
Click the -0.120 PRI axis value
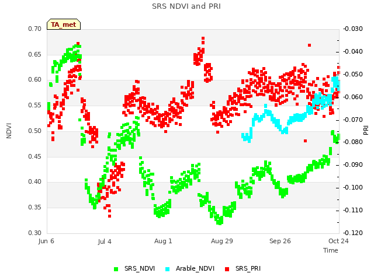tap(353, 233)
